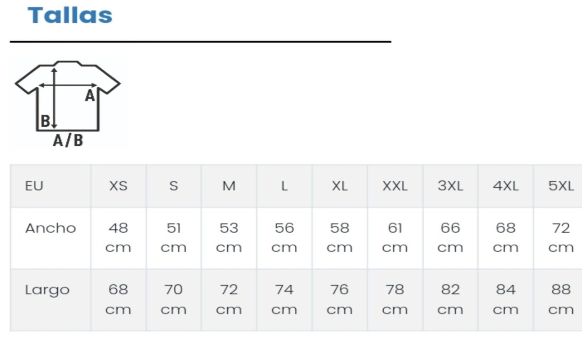Click the Ancho row label
The height and width of the screenshot is (339, 582).
coord(51,228)
